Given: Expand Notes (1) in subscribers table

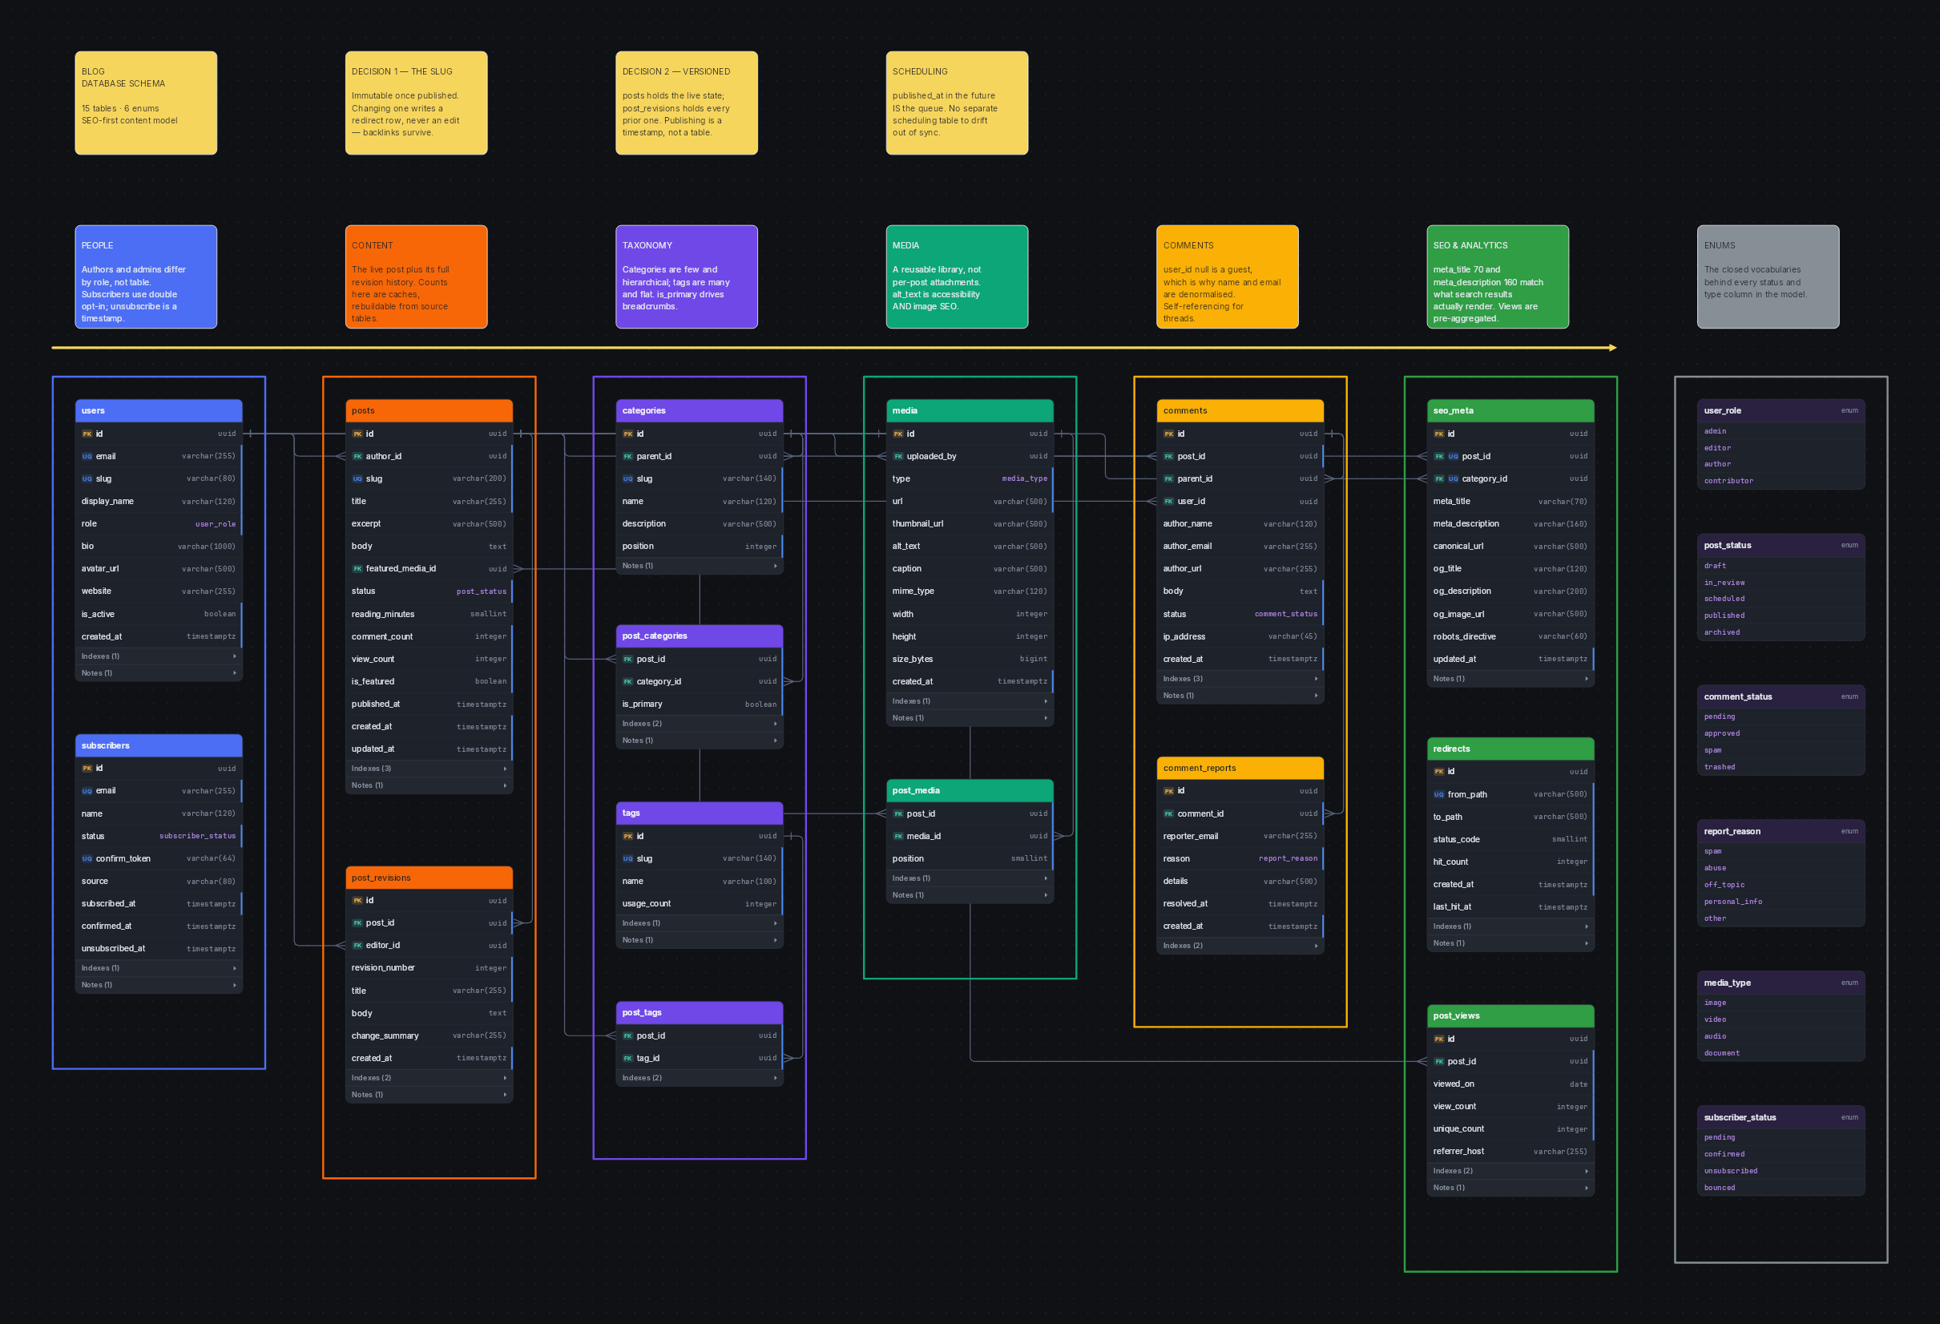Looking at the screenshot, I should coord(159,985).
